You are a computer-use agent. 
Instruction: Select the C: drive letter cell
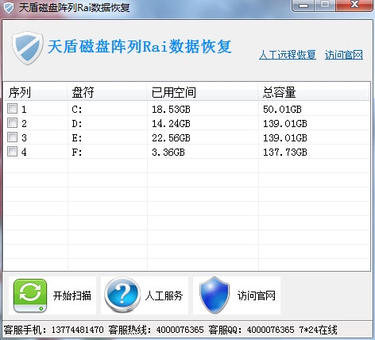coord(77,110)
